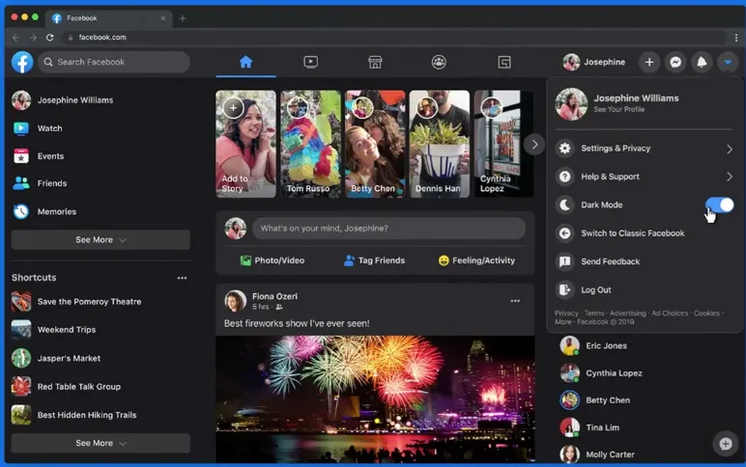Click the facebook.com address bar
The width and height of the screenshot is (746, 467).
point(394,37)
